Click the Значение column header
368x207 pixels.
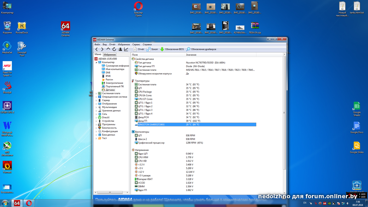(191, 55)
